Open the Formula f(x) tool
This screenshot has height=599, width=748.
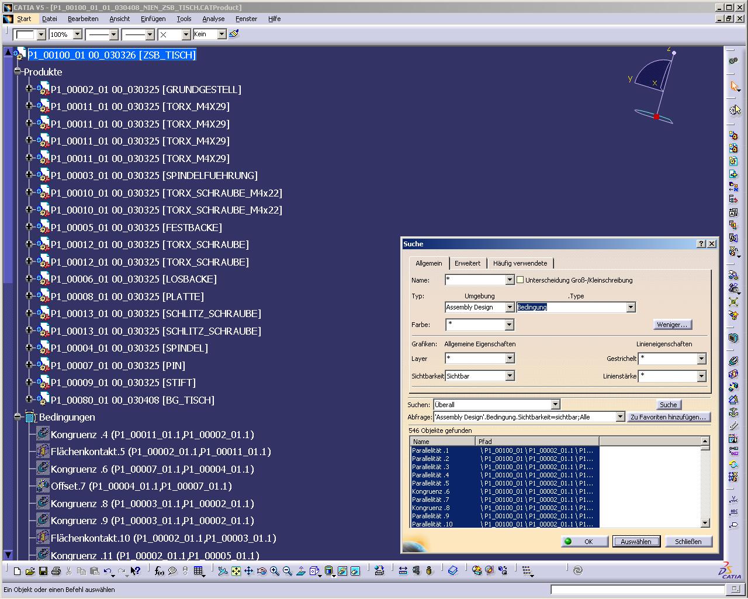(159, 571)
